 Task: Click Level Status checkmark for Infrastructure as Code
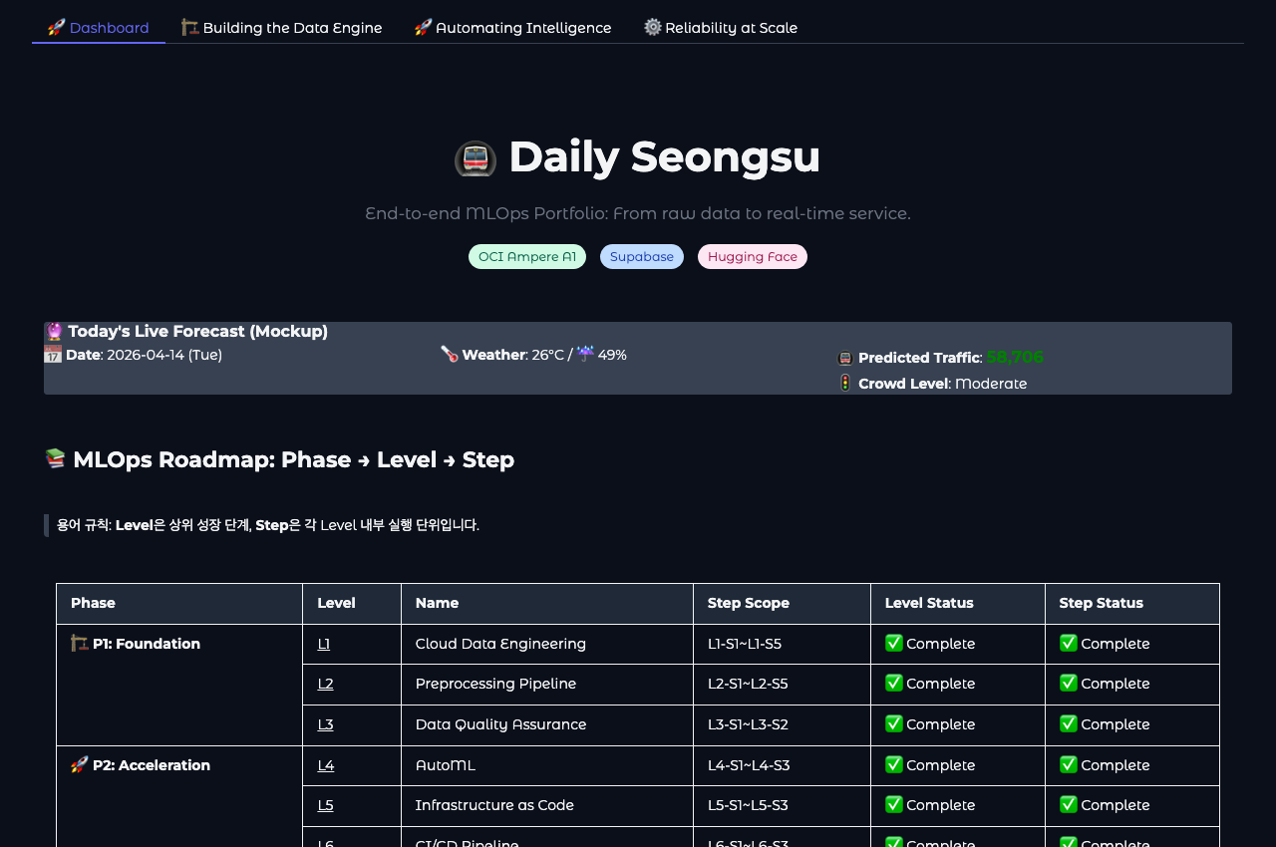tap(894, 805)
